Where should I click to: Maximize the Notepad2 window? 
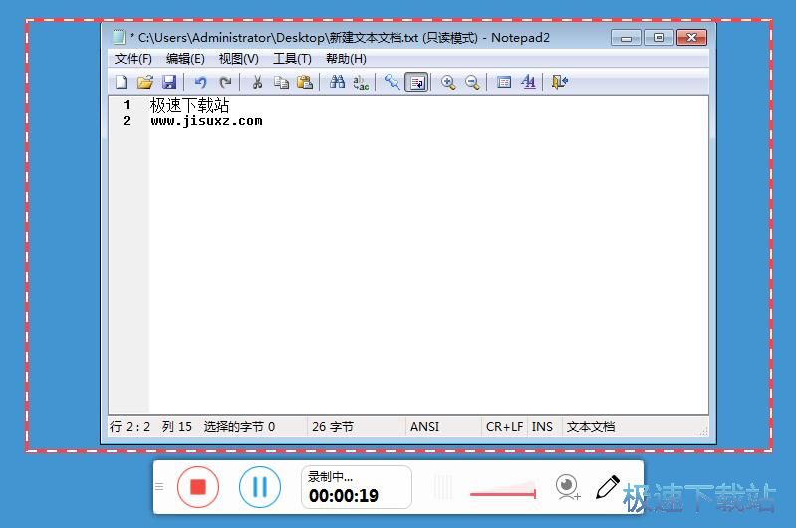(659, 38)
